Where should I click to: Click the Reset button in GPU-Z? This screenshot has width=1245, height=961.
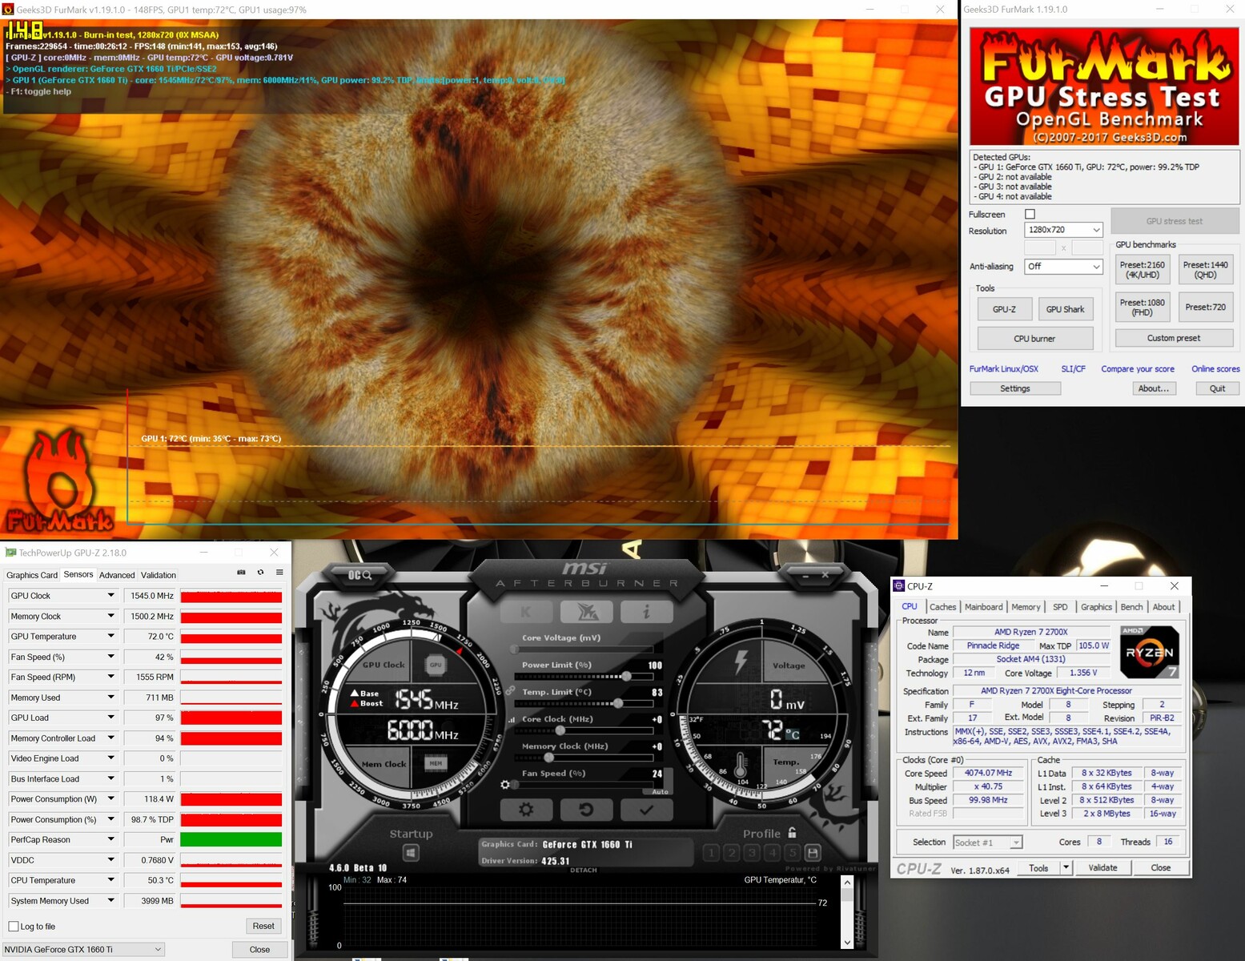[263, 926]
